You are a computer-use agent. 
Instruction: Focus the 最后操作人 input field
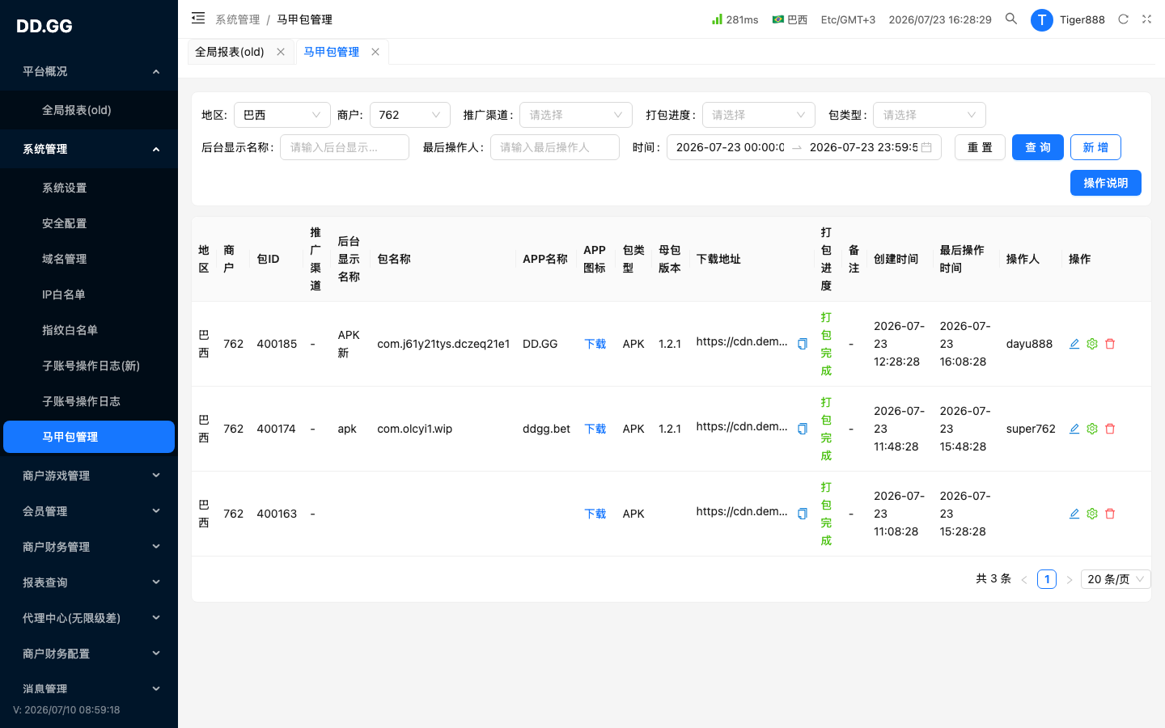coord(555,147)
